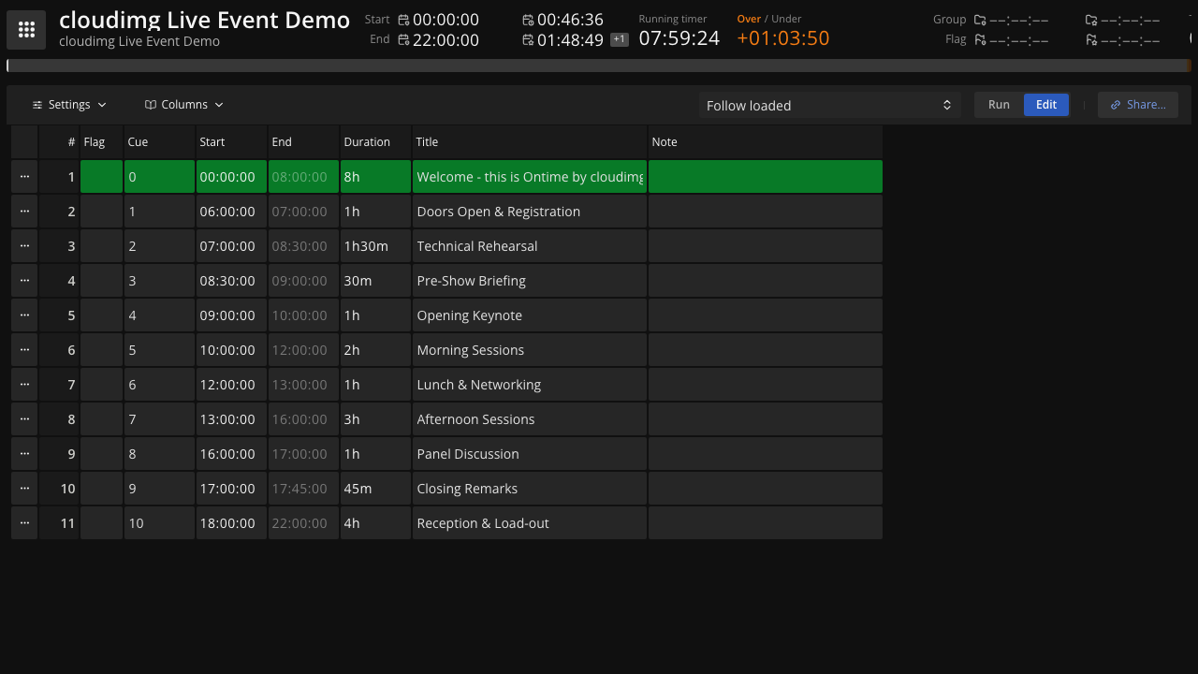The height and width of the screenshot is (674, 1198).
Task: Switch to Edit mode
Action: tap(1046, 105)
